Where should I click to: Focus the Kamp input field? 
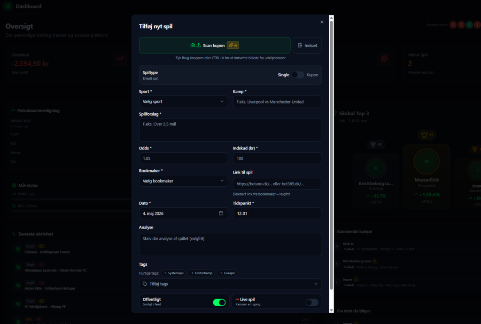click(x=277, y=102)
